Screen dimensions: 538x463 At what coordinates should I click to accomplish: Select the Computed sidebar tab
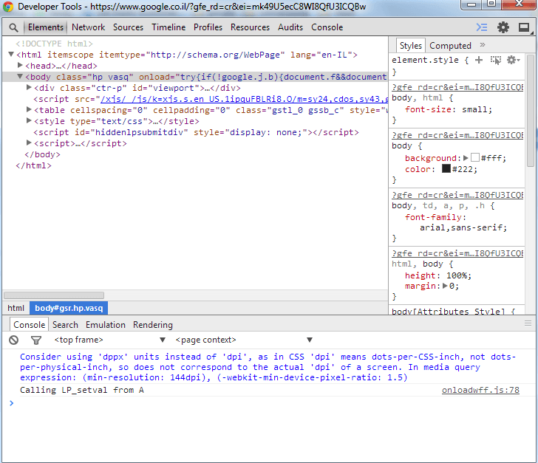tap(450, 46)
